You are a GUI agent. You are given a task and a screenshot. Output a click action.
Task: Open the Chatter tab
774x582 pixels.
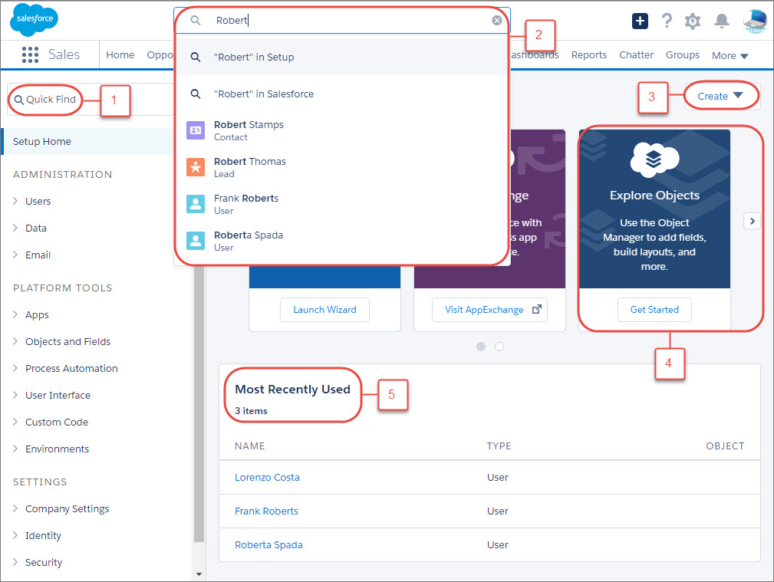click(636, 54)
